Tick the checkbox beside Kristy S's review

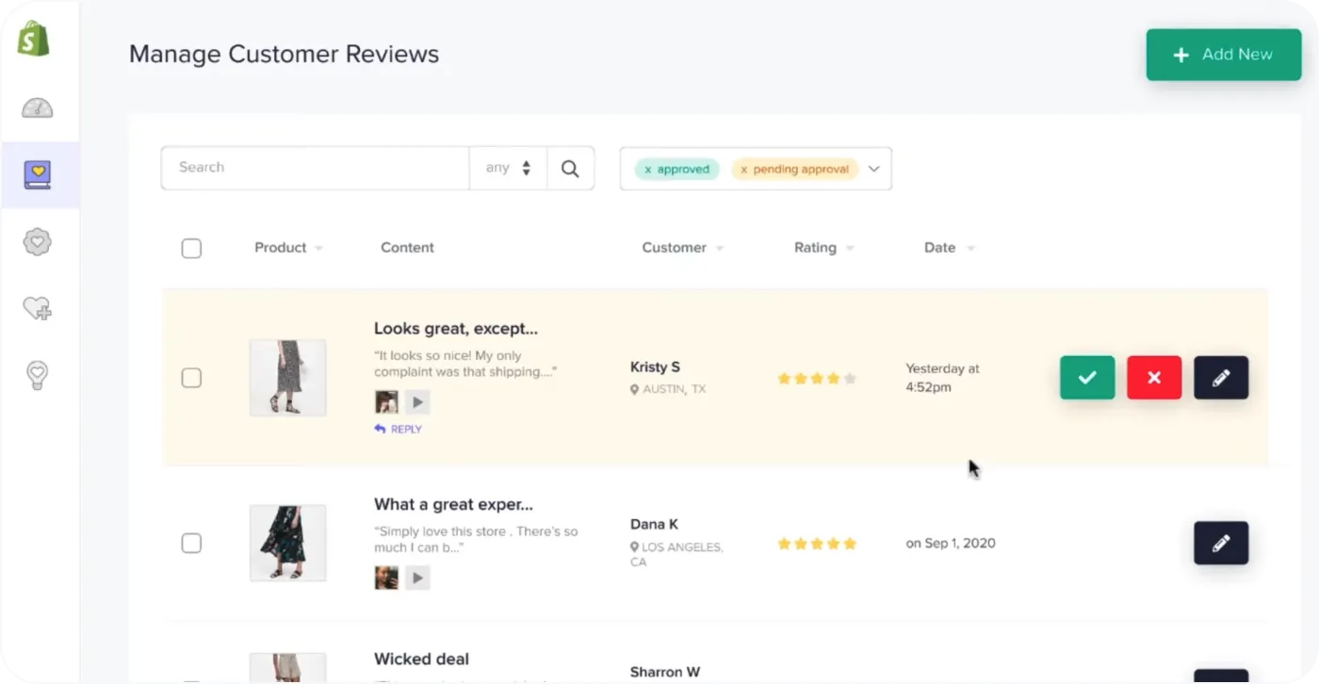pyautogui.click(x=191, y=377)
